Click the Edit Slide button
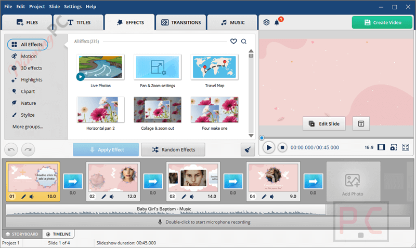Image resolution: width=416 pixels, height=248 pixels. pyautogui.click(x=324, y=123)
